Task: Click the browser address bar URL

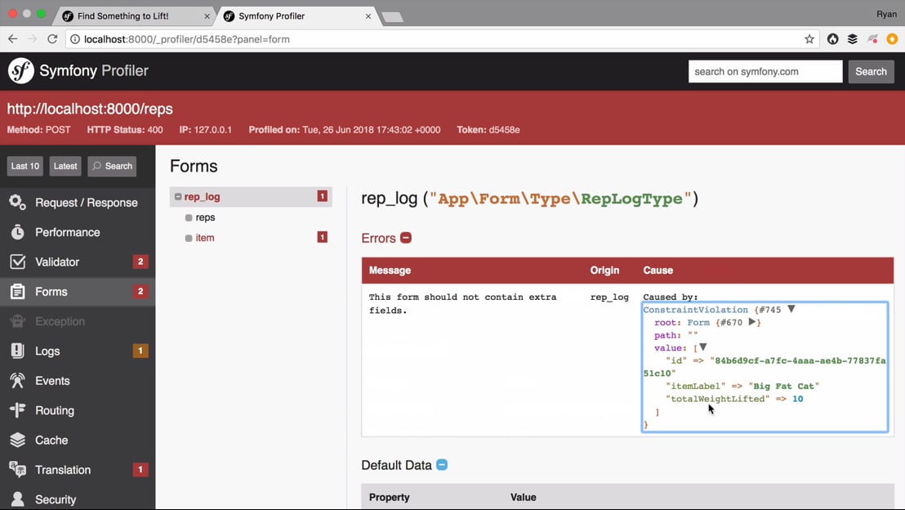Action: [187, 39]
